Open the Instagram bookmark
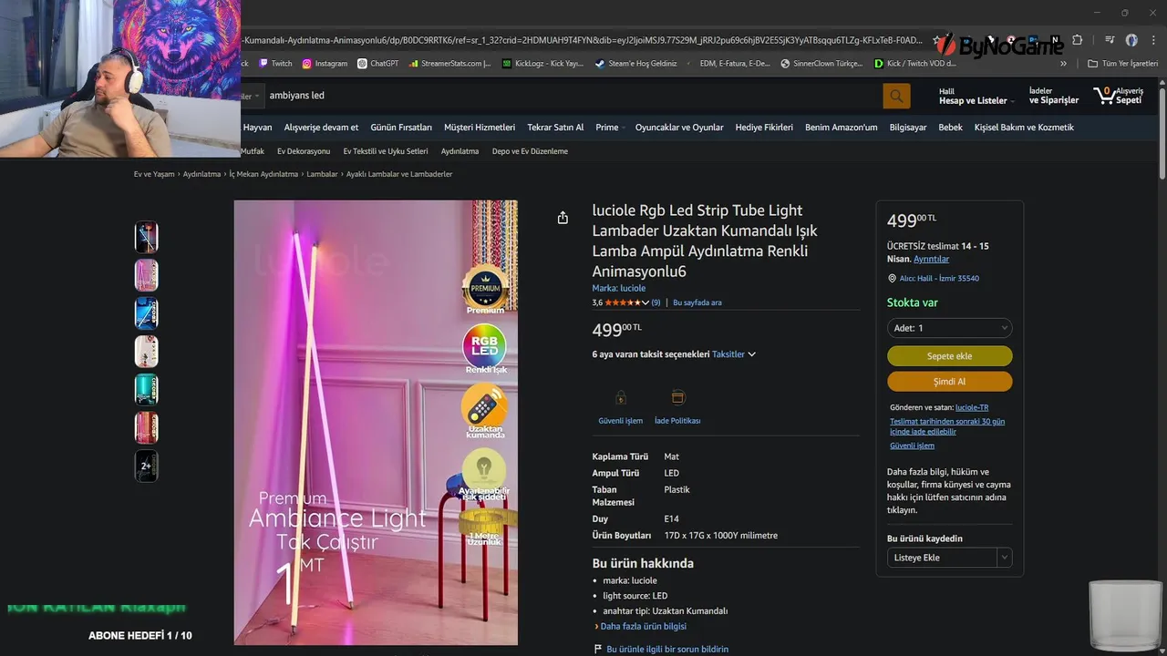This screenshot has width=1167, height=656. coord(325,64)
